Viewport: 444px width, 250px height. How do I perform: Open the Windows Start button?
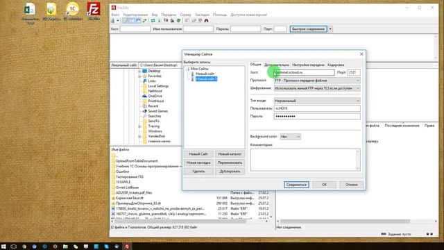click(x=3, y=247)
